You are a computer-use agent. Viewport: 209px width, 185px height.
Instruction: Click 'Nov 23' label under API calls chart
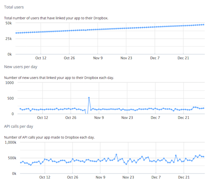tap(128, 177)
